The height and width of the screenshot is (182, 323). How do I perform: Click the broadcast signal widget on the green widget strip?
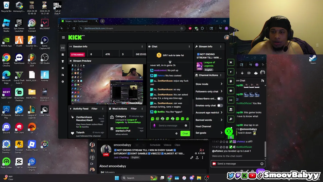(x=231, y=100)
